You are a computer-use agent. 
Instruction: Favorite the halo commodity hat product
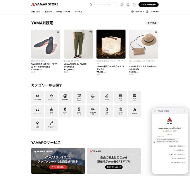[156, 32]
